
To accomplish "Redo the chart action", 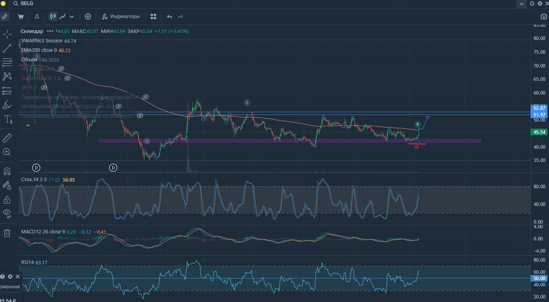I will (x=181, y=16).
